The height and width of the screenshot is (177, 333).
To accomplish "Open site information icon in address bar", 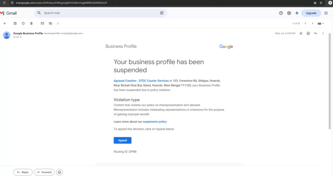I will 12,3.
